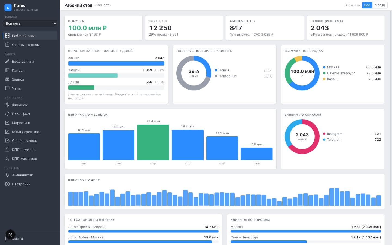This screenshot has width=392, height=245.
Task: Click the 847 subscriptions value
Action: coord(236,28)
